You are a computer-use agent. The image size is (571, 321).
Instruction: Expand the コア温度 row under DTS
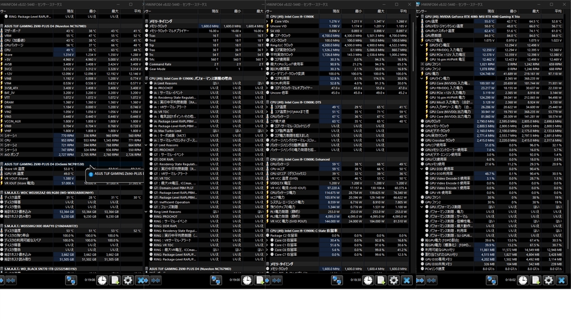click(267, 107)
